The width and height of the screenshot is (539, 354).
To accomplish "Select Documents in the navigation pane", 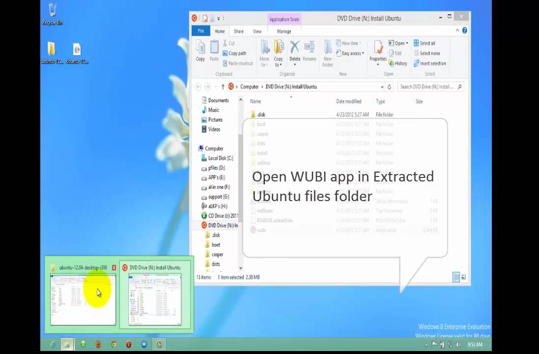I will [215, 100].
